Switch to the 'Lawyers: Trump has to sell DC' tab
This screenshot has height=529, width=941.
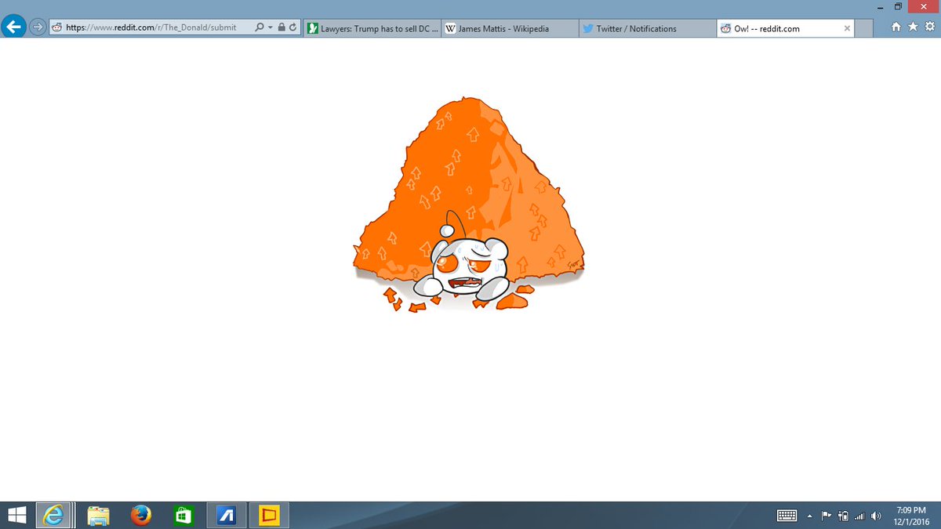coord(372,28)
